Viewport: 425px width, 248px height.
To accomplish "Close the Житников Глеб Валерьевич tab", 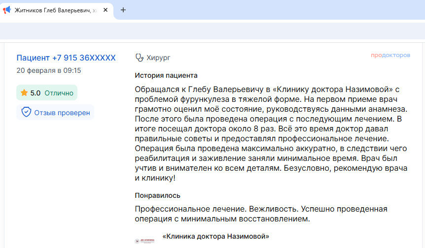I will 105,10.
